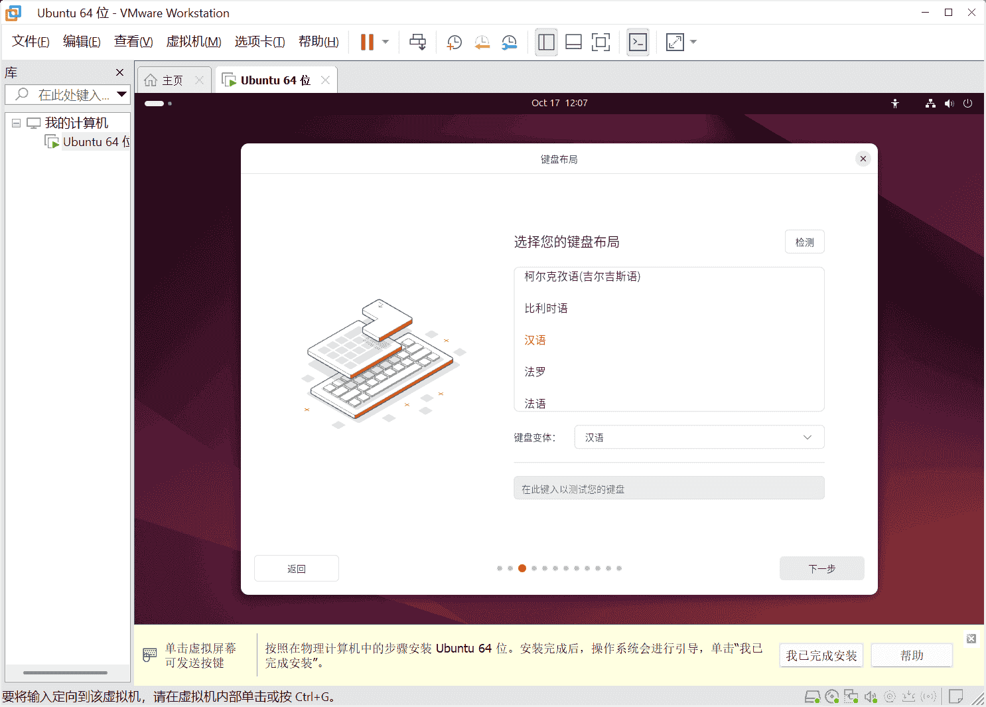Click the keyboard icon in hint bar
The image size is (986, 707).
point(150,655)
